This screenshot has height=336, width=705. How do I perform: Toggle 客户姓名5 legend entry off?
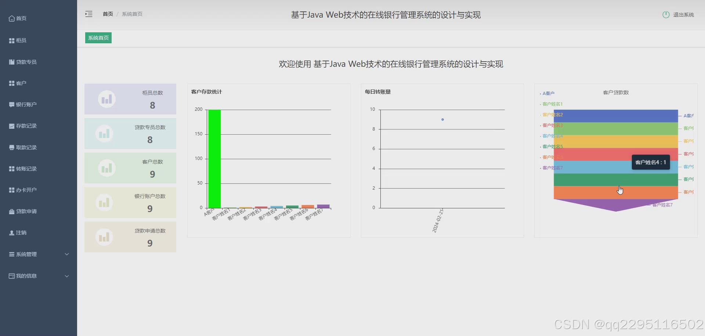tap(553, 146)
